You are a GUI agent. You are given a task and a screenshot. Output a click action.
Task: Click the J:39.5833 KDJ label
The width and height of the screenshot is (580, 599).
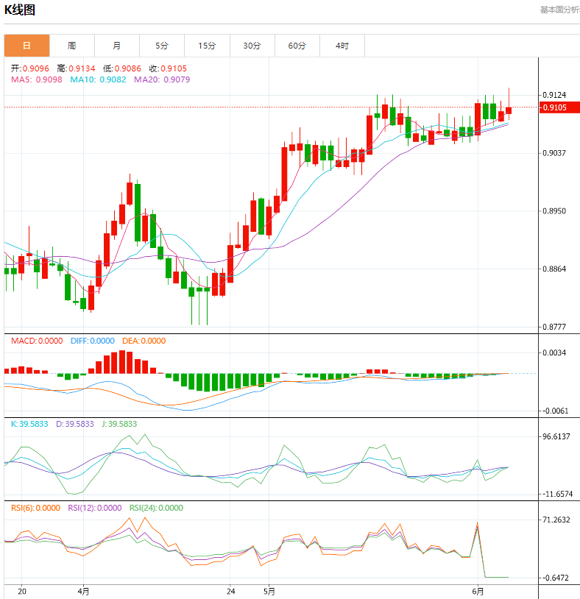tap(119, 424)
